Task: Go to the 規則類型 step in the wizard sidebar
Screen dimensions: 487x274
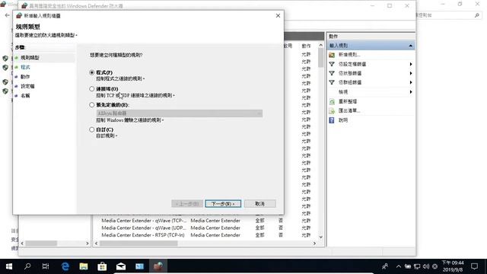Action: coord(30,58)
